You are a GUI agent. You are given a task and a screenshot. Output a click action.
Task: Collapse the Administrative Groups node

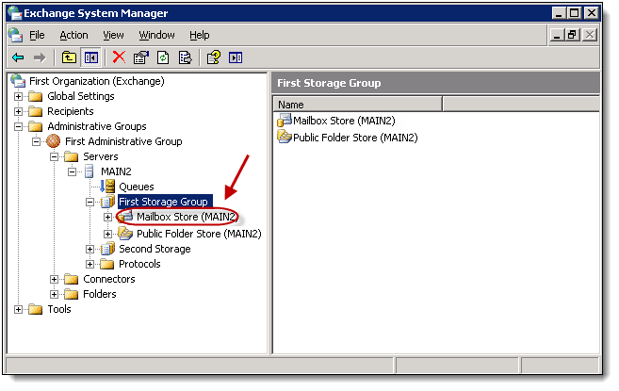pos(18,126)
